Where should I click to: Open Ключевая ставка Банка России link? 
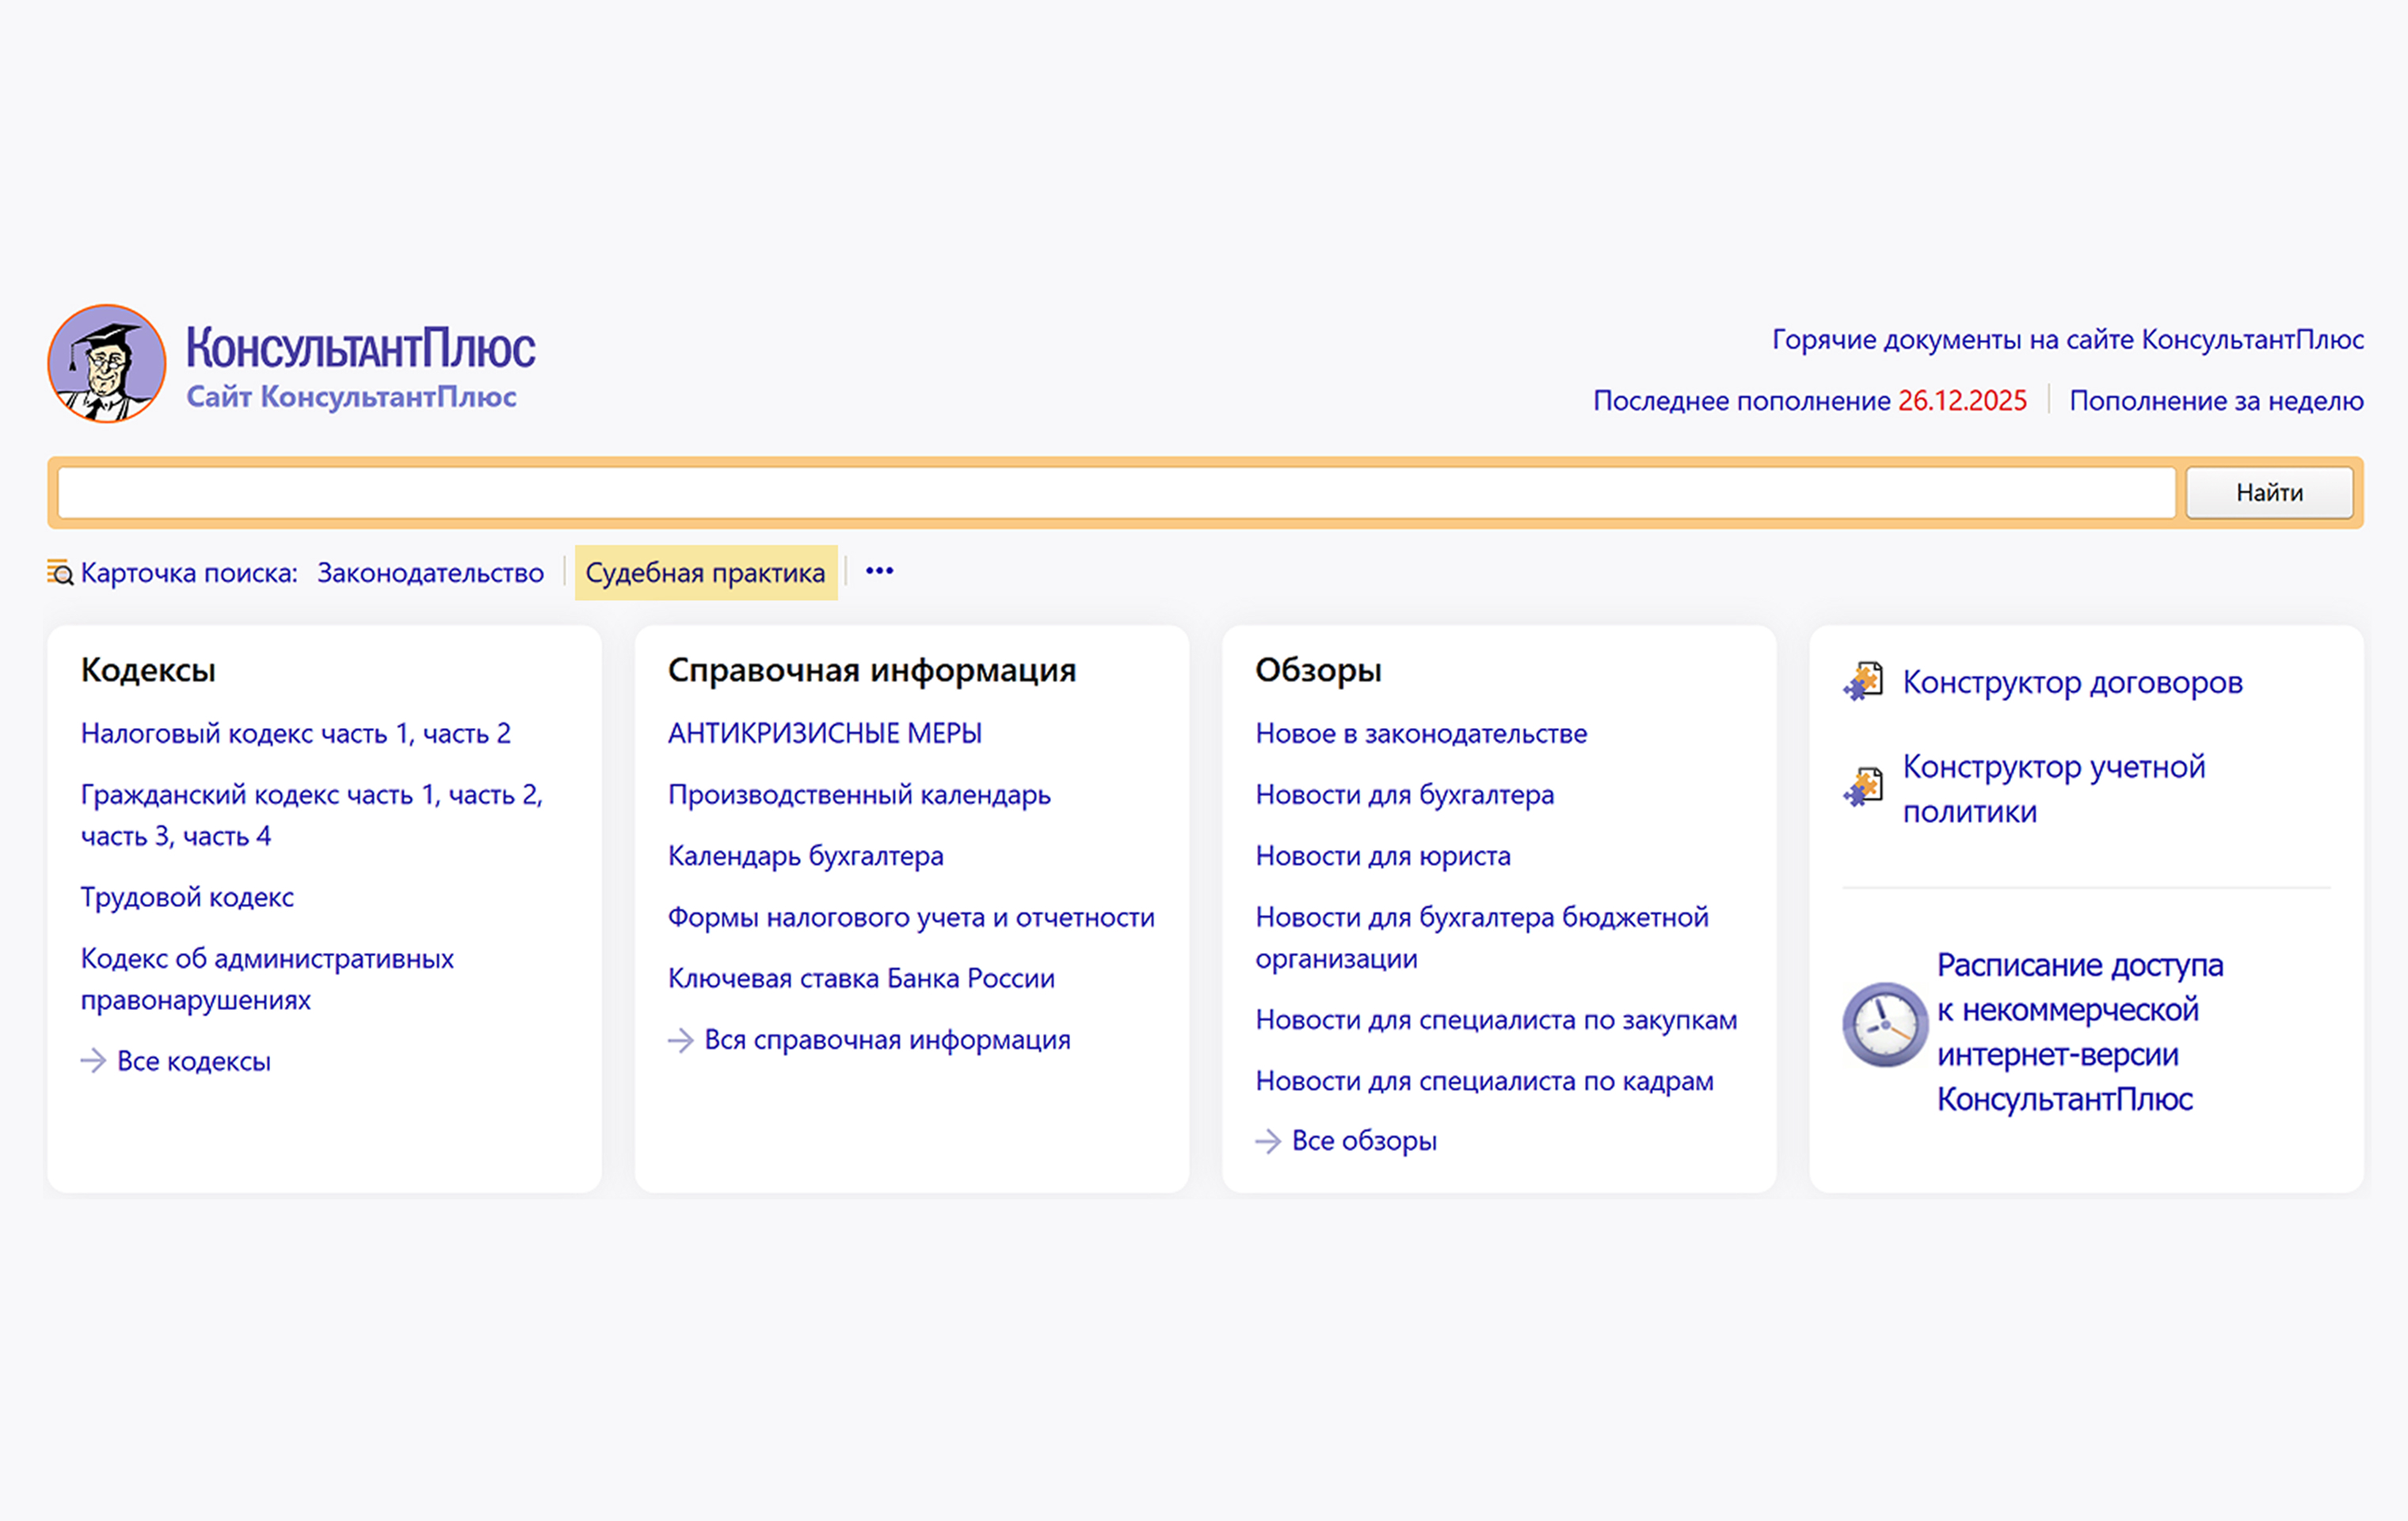[x=861, y=978]
